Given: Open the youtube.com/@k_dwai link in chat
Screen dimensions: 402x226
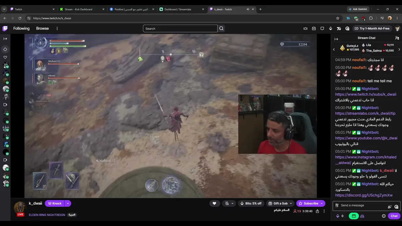Looking at the screenshot, I should [x=366, y=138].
